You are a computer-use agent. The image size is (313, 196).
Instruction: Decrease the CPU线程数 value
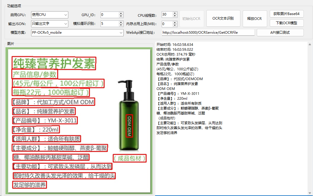point(175,16)
